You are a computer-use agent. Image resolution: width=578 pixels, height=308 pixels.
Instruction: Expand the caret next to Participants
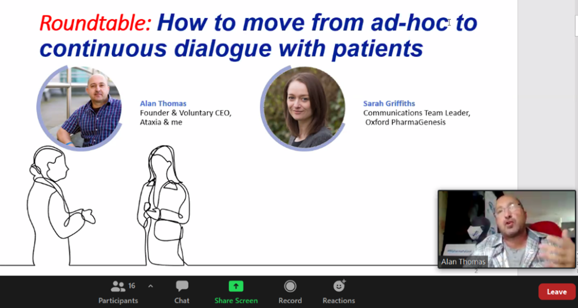pyautogui.click(x=150, y=286)
